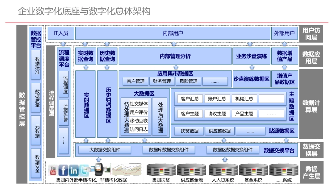
Task: Click the YouTube icon
Action: coord(53,169)
